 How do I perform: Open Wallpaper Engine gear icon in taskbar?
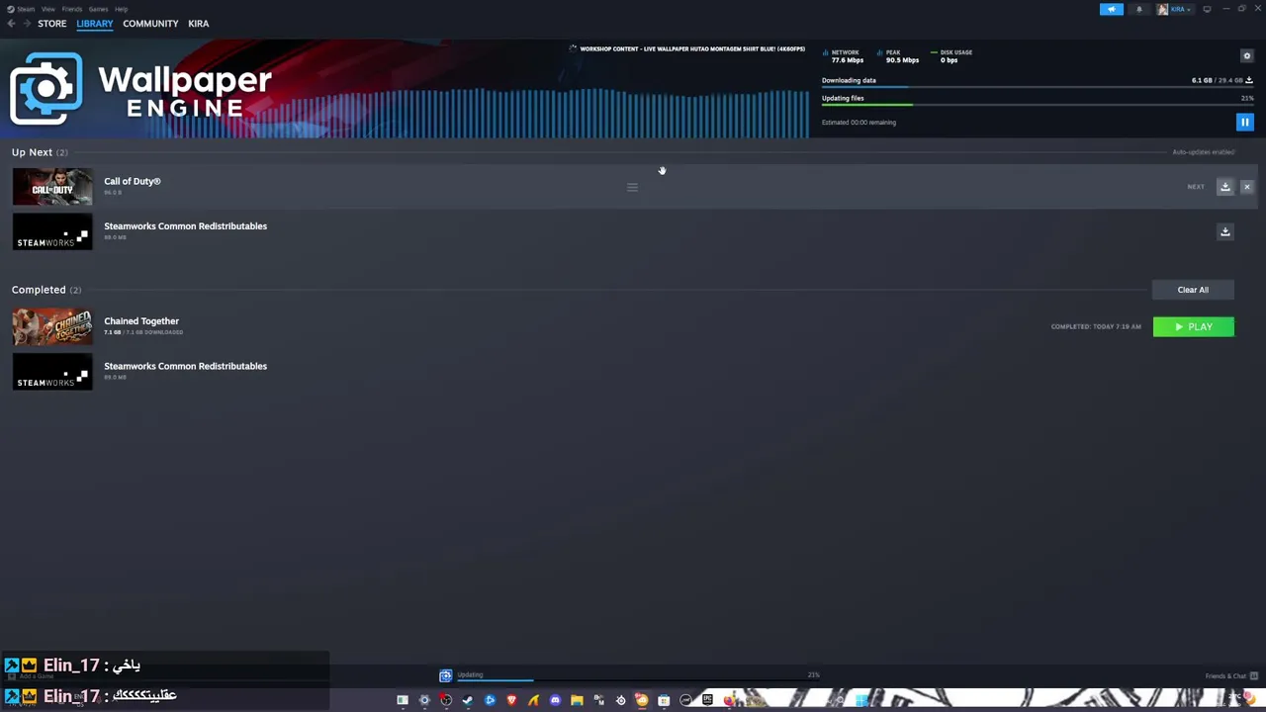pos(424,700)
